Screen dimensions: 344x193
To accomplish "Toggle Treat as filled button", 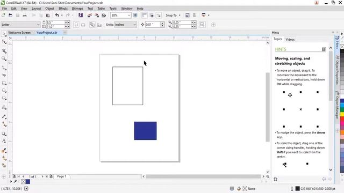I will (202, 25).
